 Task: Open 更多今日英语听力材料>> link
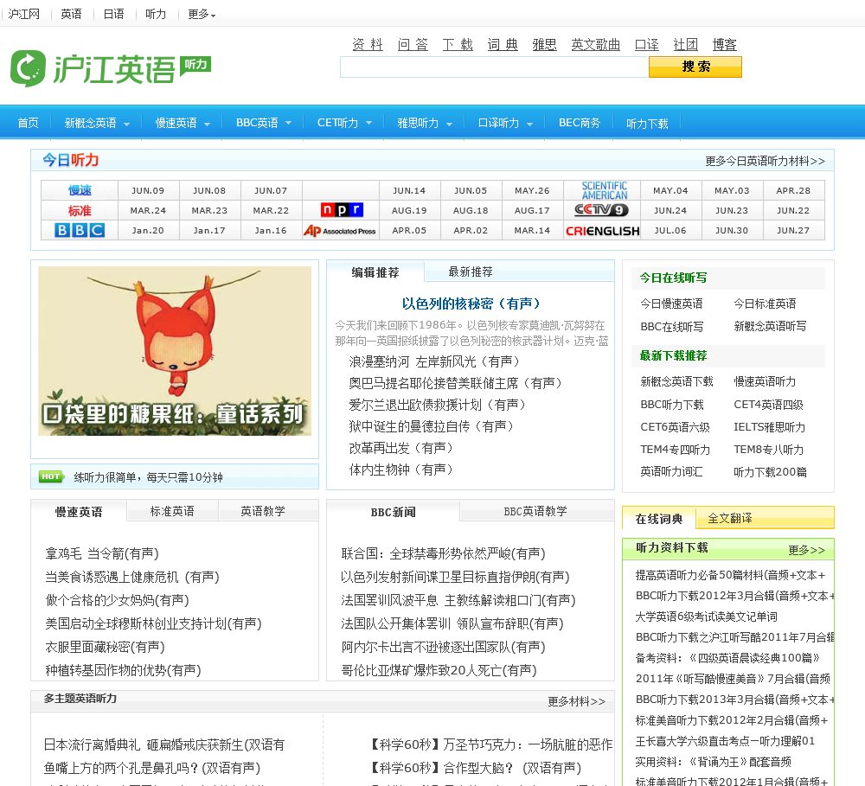[765, 161]
